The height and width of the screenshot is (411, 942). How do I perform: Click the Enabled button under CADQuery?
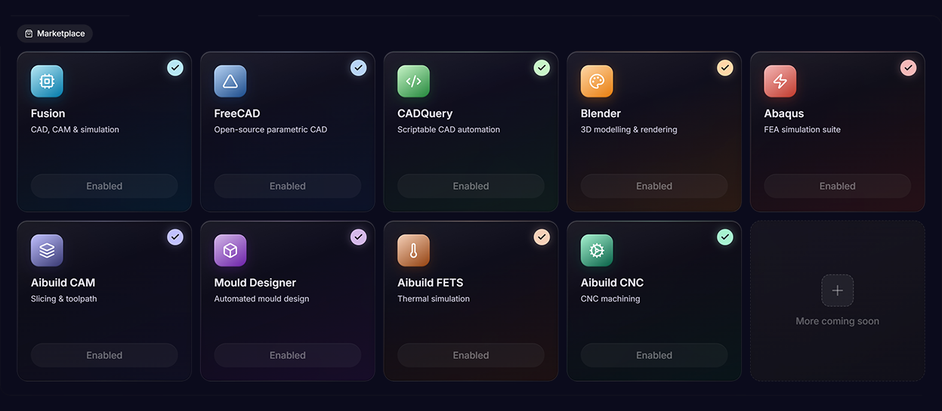pos(471,186)
